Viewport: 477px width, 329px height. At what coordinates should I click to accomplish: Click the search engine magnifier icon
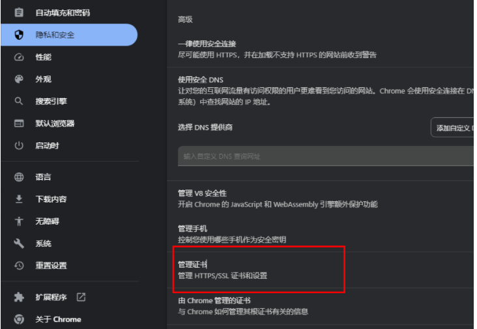coord(19,101)
